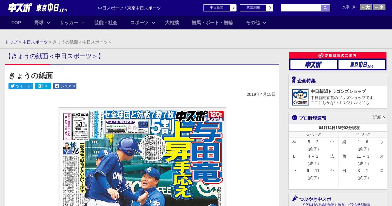392x206 pixels.
Task: Click the 11 − 3 score row
Action: [363, 156]
